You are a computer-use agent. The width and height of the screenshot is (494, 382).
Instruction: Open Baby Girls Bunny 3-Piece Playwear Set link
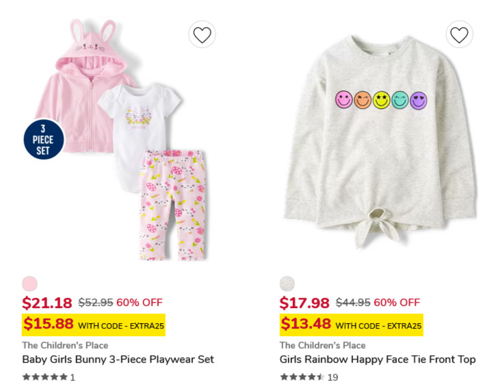[x=118, y=359]
